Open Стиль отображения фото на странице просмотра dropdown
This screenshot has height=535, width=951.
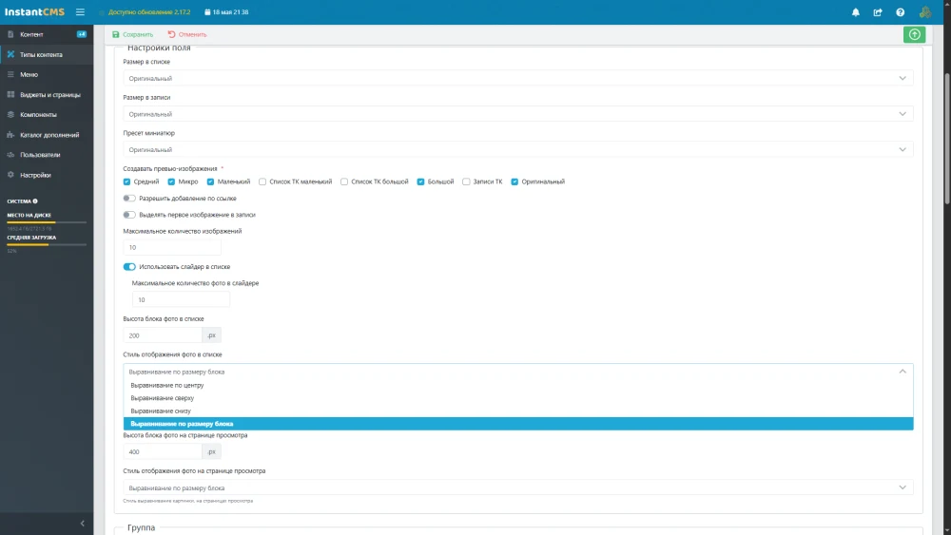518,487
